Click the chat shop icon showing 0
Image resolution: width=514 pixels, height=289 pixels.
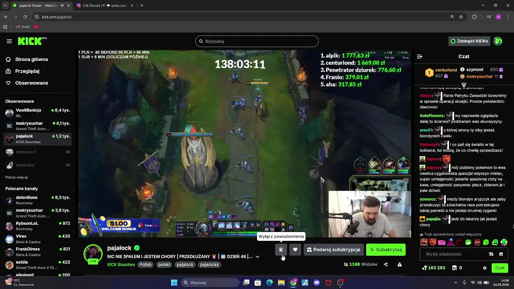(x=457, y=268)
